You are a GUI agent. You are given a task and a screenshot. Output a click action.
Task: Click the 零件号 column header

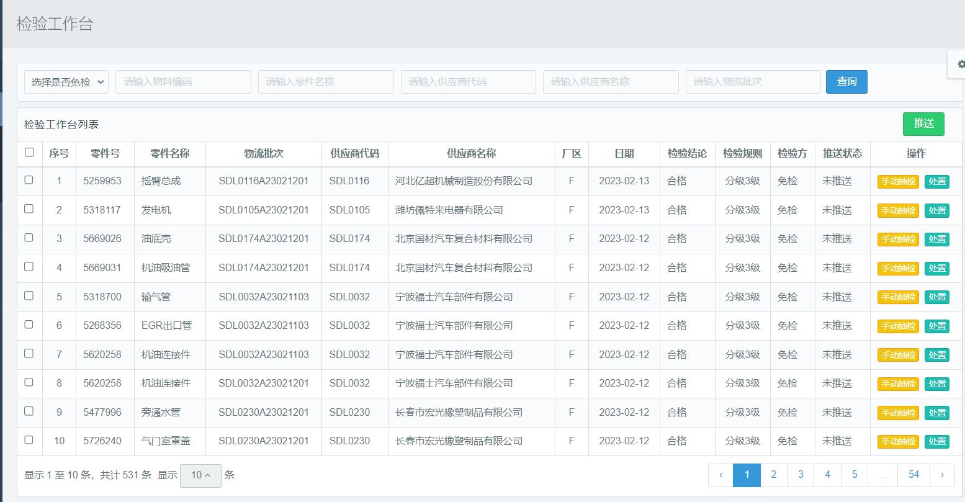click(105, 153)
